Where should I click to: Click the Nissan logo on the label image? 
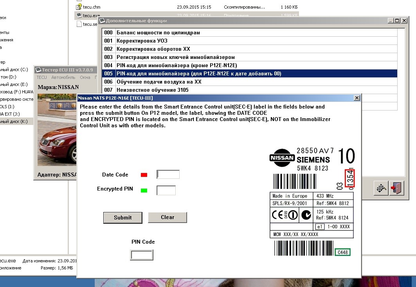281,158
